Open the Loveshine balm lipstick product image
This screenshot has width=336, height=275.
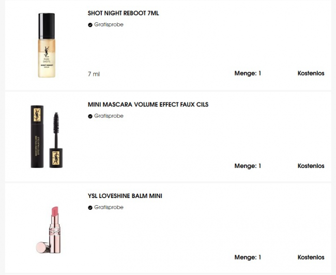click(49, 230)
